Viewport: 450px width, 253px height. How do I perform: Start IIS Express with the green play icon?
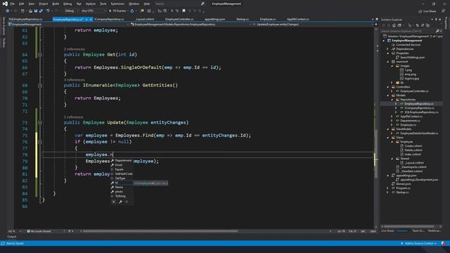coord(110,11)
